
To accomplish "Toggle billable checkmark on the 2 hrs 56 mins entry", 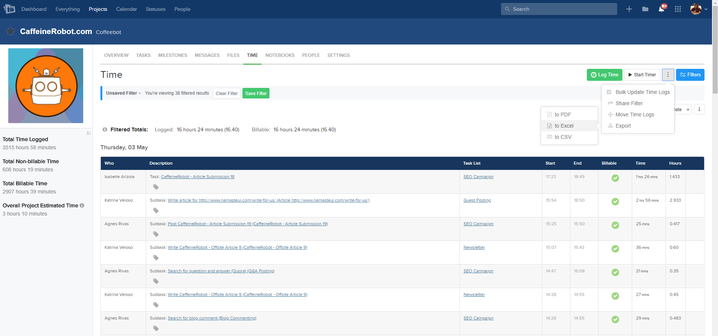I will coord(615,202).
